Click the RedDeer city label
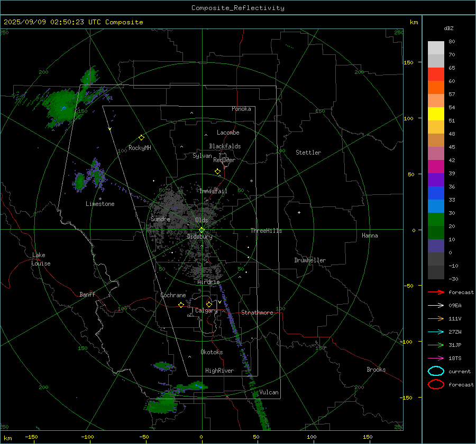This screenshot has height=444, width=476. pos(224,160)
